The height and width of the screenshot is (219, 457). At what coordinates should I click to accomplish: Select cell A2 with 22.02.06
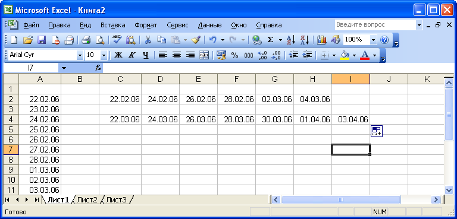[x=40, y=99]
